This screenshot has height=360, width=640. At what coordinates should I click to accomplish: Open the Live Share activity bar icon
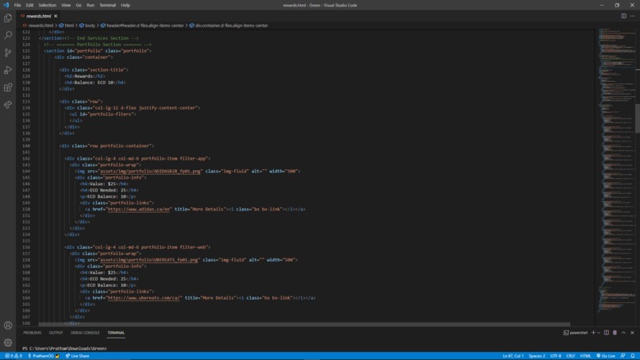(x=8, y=105)
